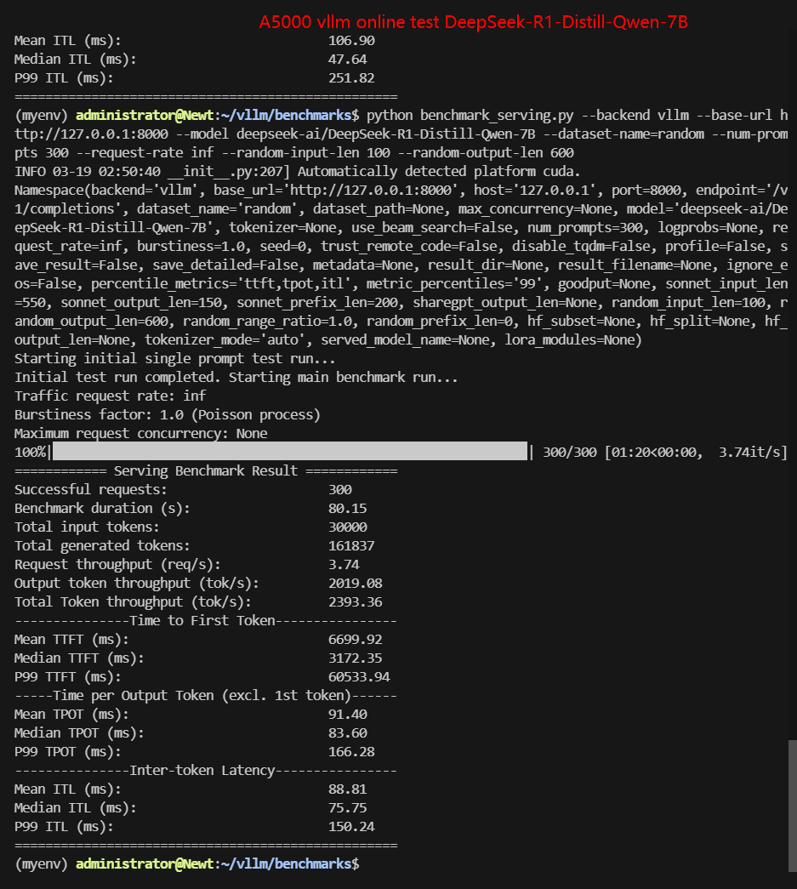Click 'Automatically detected platform cuda' INFO line
Viewport: 797px width, 889px height.
(297, 171)
